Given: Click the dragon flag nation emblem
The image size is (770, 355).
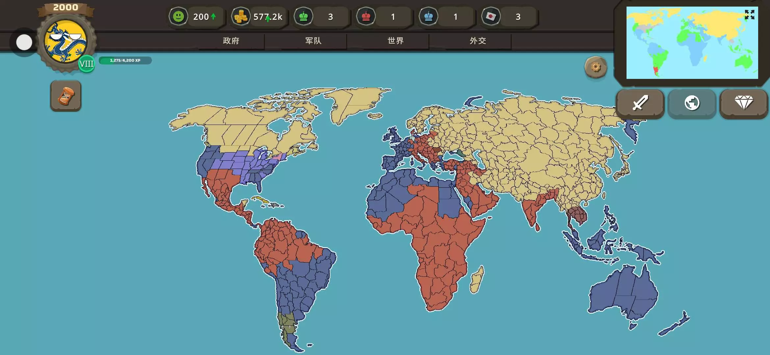Looking at the screenshot, I should pos(66,41).
